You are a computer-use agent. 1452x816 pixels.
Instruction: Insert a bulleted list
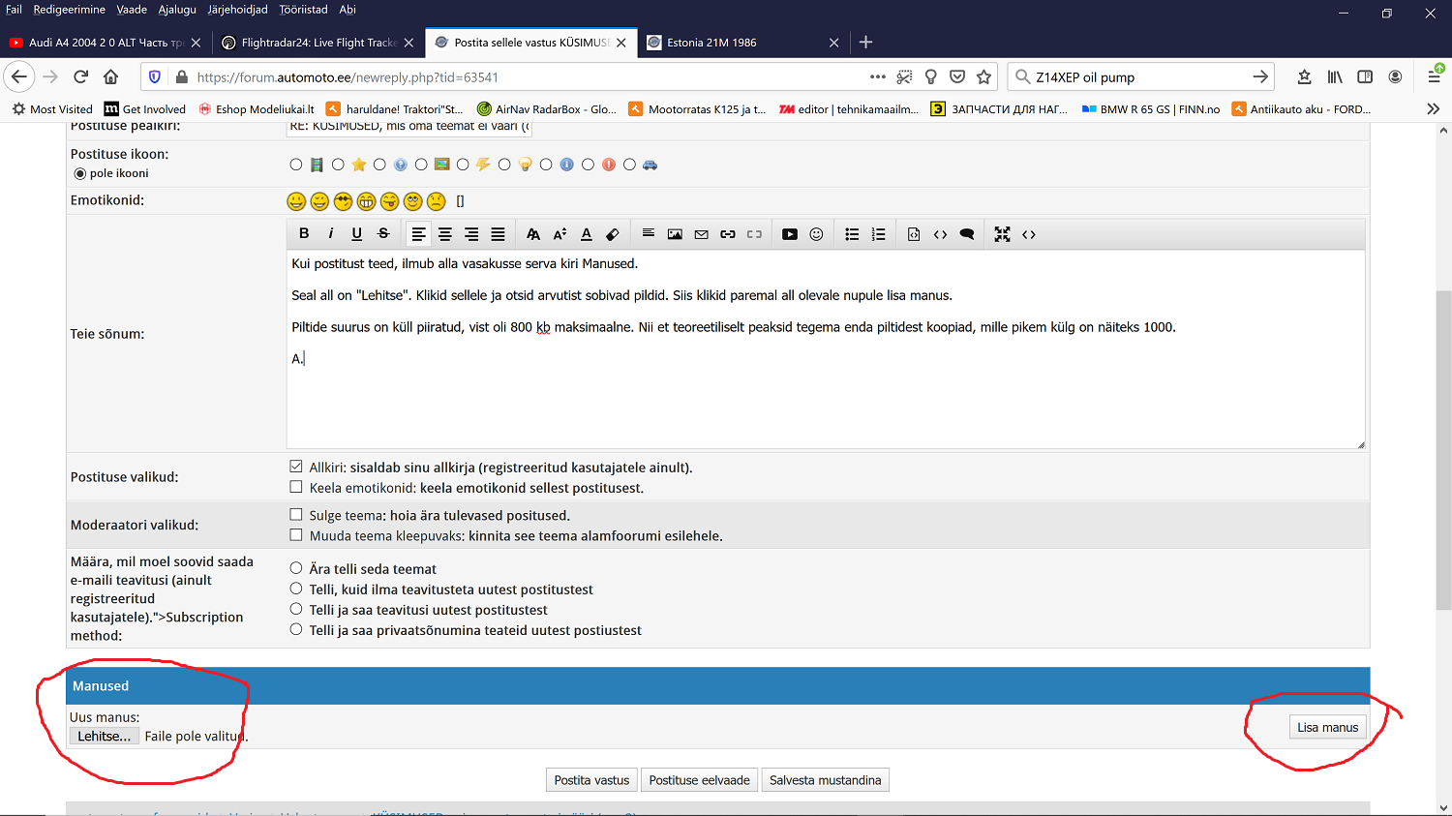point(852,234)
